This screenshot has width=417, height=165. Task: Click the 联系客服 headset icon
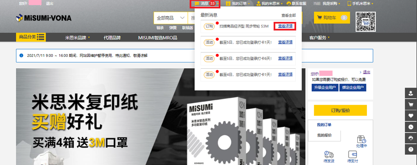289,4
